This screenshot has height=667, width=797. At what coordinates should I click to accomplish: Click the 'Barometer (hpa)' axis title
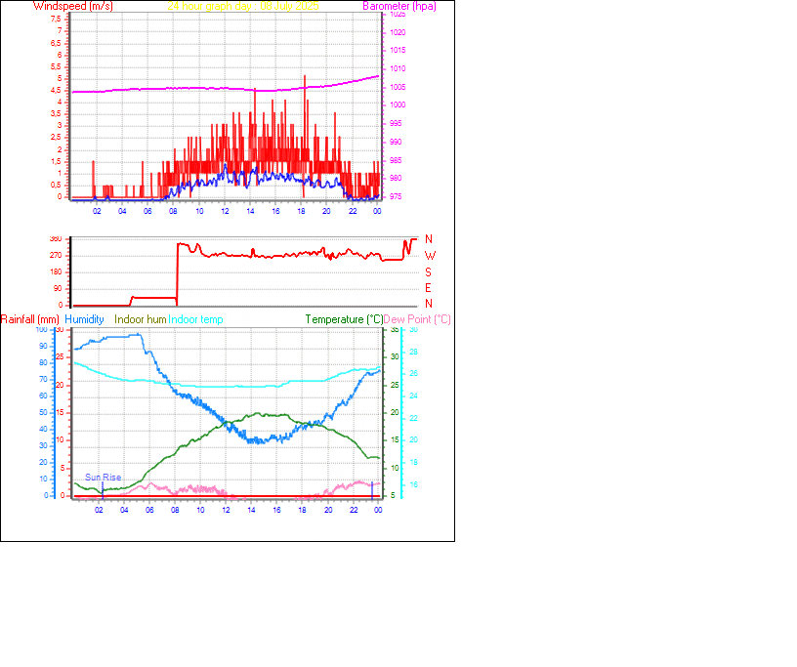[399, 6]
